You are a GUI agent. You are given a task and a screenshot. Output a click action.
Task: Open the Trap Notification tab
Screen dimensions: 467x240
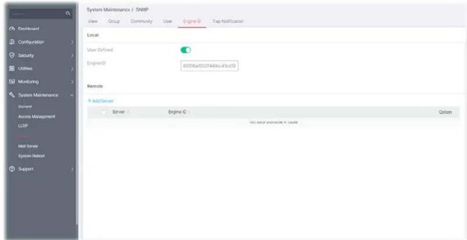tap(228, 21)
